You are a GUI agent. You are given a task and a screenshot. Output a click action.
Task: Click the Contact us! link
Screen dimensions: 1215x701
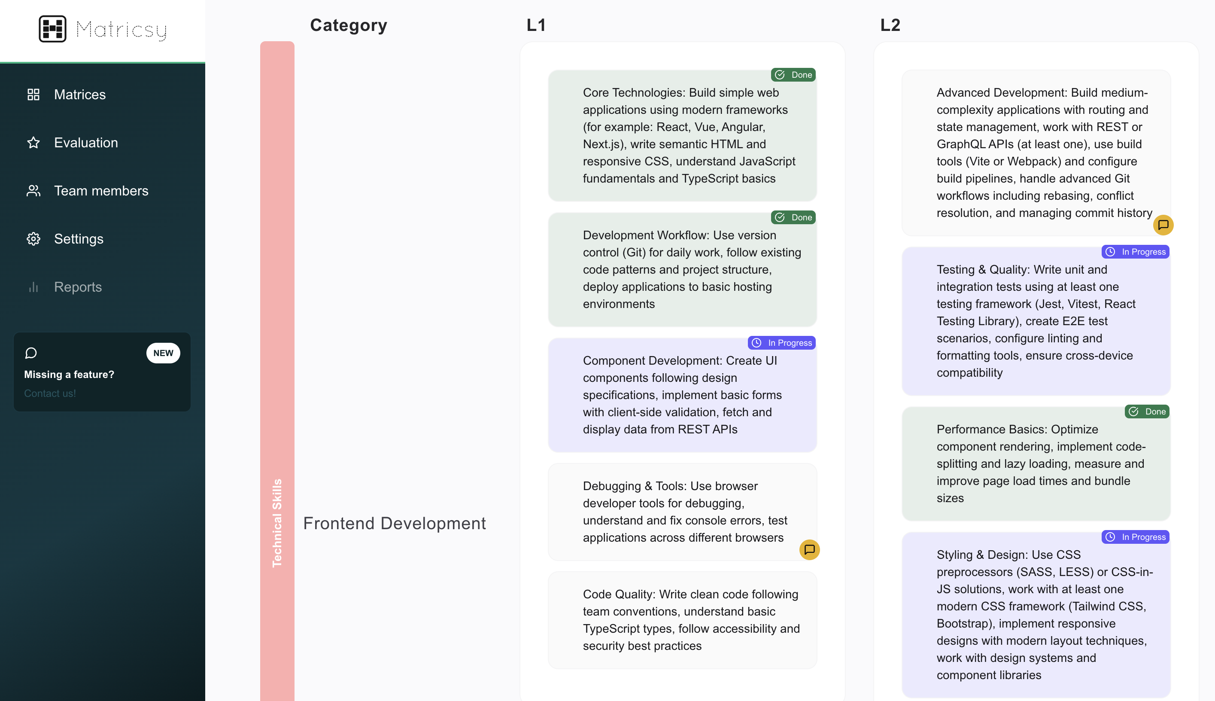(x=50, y=393)
